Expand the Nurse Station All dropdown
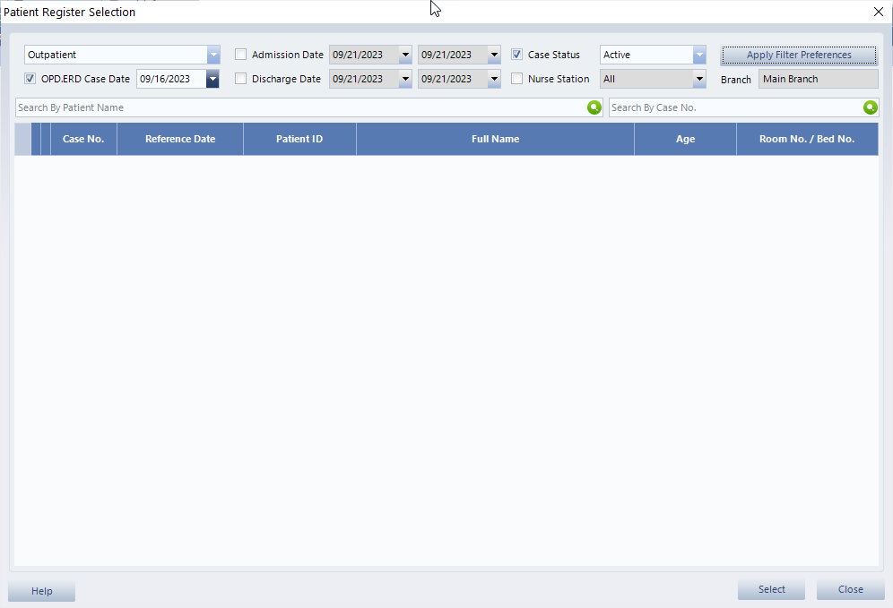The width and height of the screenshot is (893, 608). (x=699, y=79)
